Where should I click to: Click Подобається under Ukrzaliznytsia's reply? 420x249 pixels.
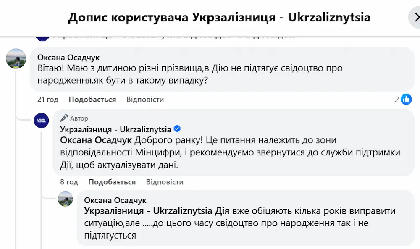pos(112,182)
